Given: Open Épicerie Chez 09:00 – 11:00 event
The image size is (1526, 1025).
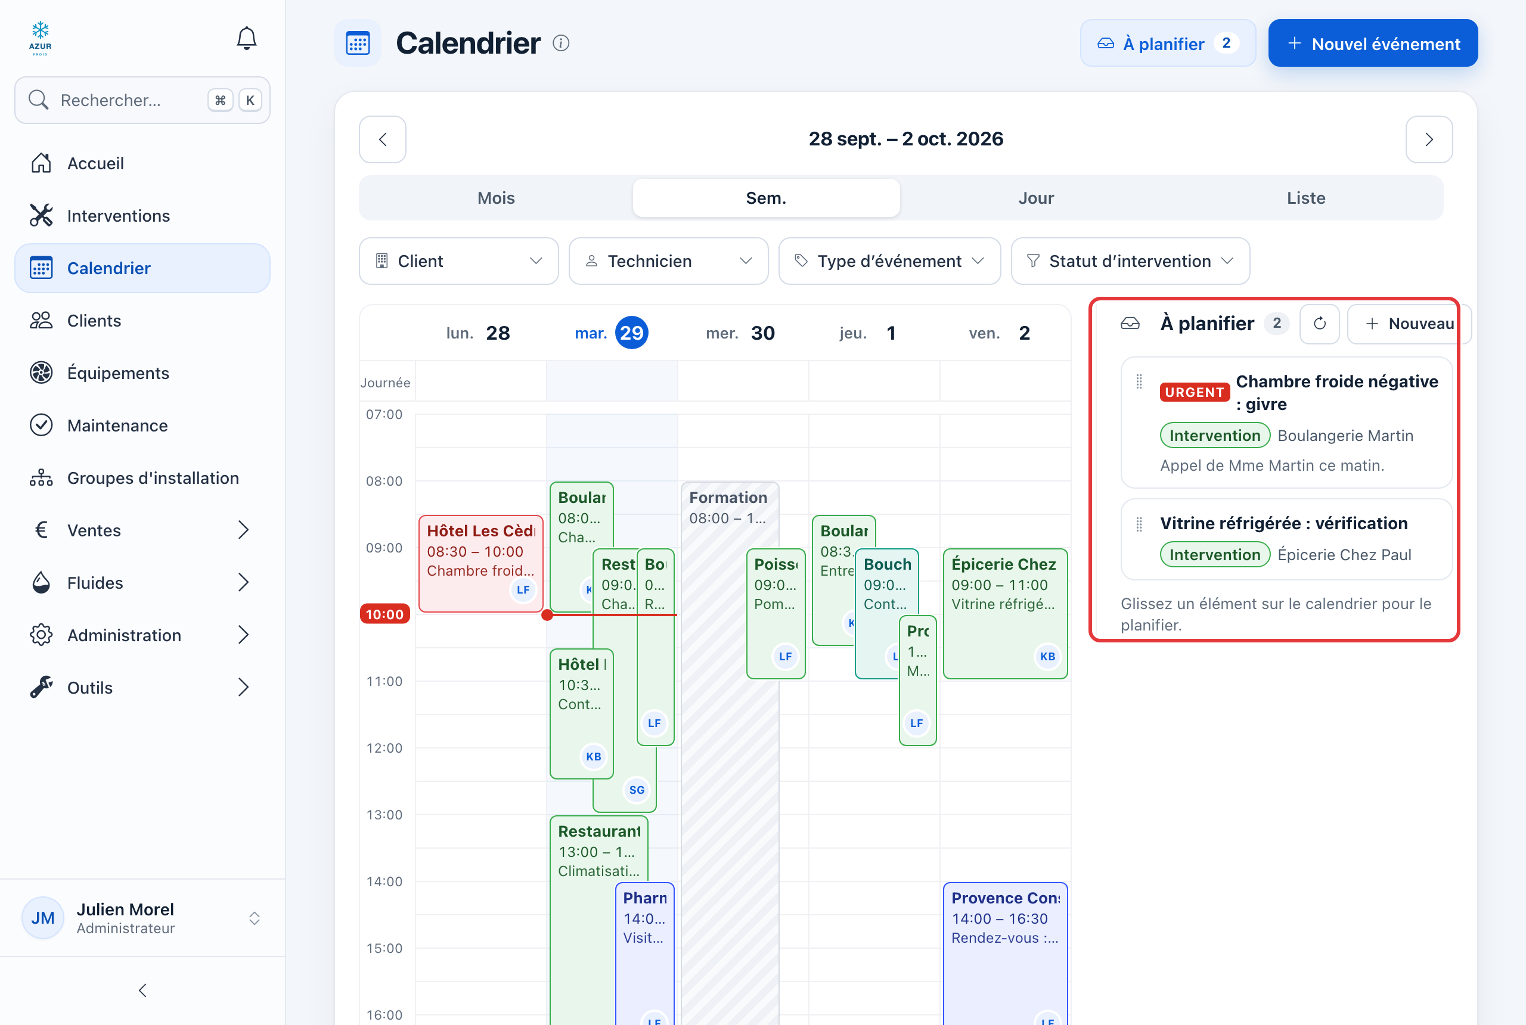Looking at the screenshot, I should [1005, 613].
